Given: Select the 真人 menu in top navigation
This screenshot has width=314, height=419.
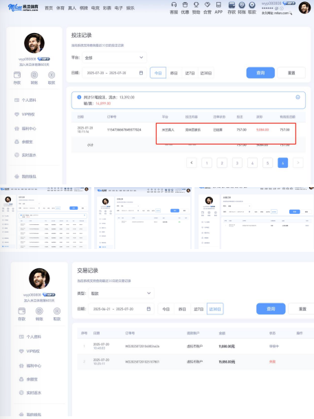Looking at the screenshot, I should (x=72, y=8).
